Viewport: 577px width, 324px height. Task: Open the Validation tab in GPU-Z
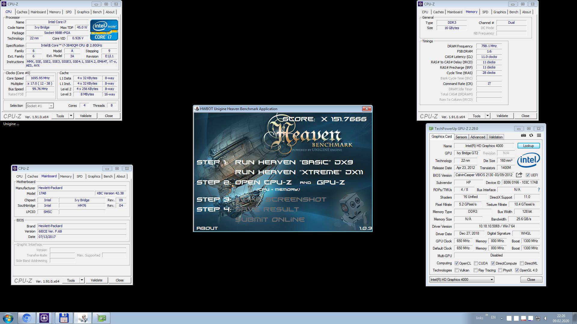coord(496,137)
